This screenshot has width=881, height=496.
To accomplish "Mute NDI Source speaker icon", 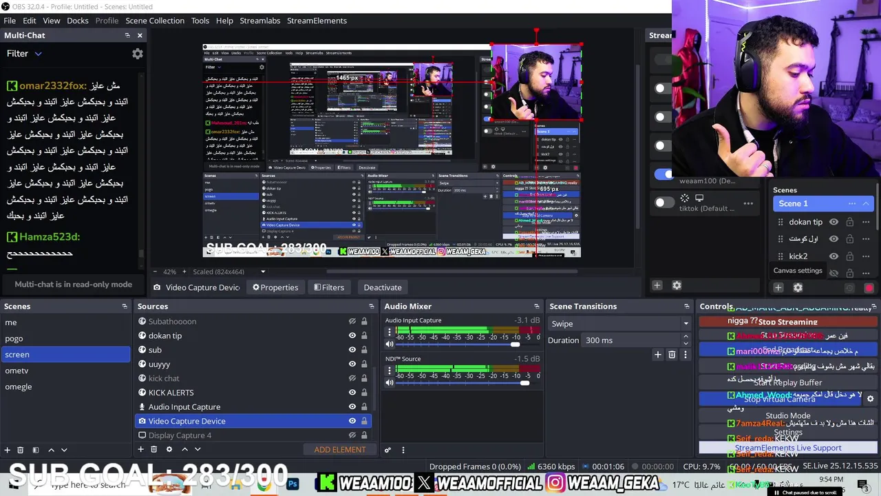I will pyautogui.click(x=390, y=382).
